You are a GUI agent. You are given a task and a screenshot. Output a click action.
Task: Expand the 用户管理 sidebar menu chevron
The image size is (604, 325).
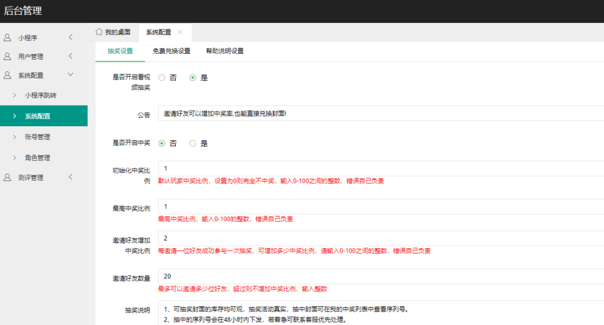(70, 57)
